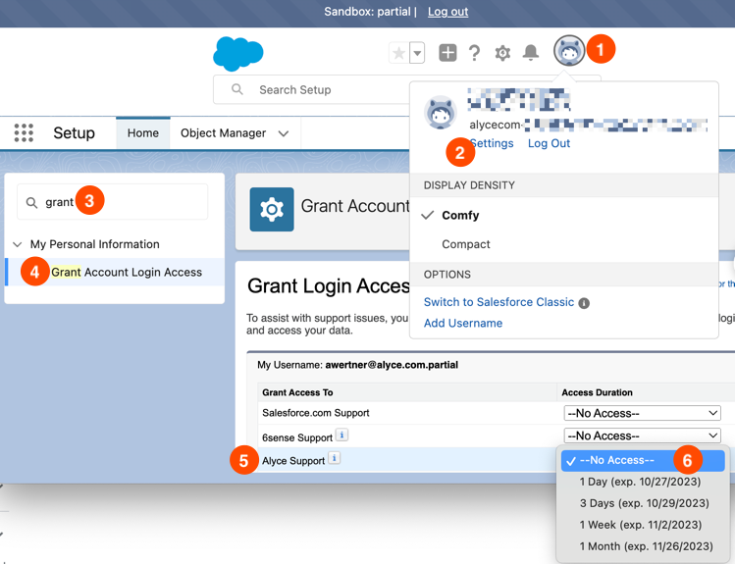Click the Salesforce.com Support row text
This screenshot has height=564, width=735.
[315, 413]
